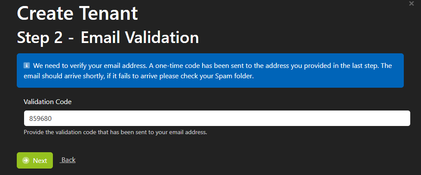Select the Validation Code label
The image size is (421, 175).
[x=48, y=102]
